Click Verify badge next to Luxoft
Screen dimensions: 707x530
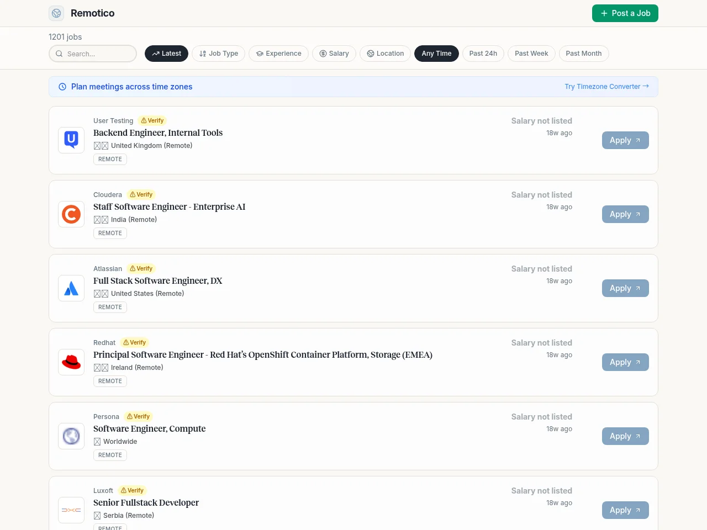pos(132,490)
